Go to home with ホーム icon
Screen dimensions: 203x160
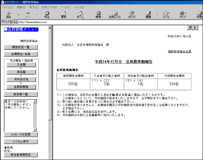(80, 15)
